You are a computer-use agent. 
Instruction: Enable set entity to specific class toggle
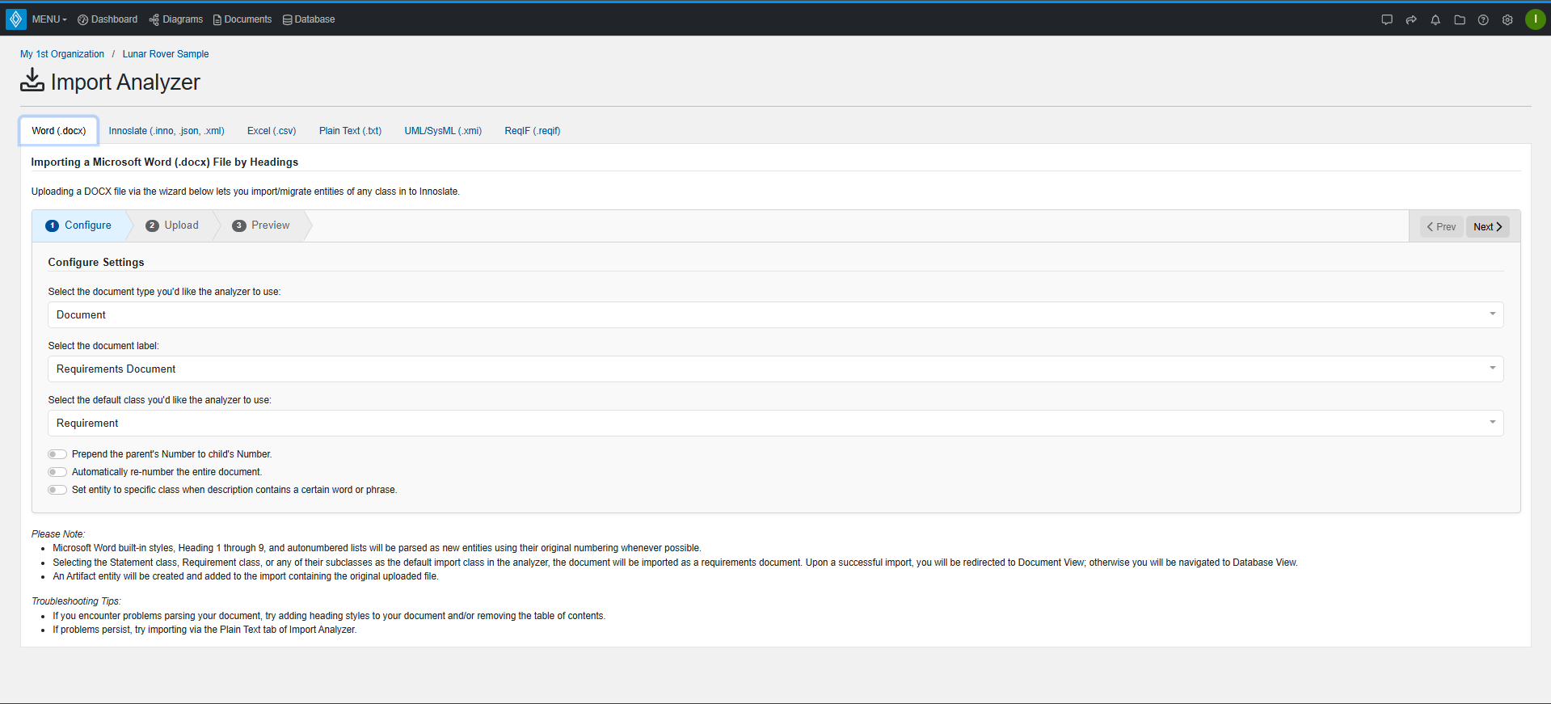(x=57, y=490)
